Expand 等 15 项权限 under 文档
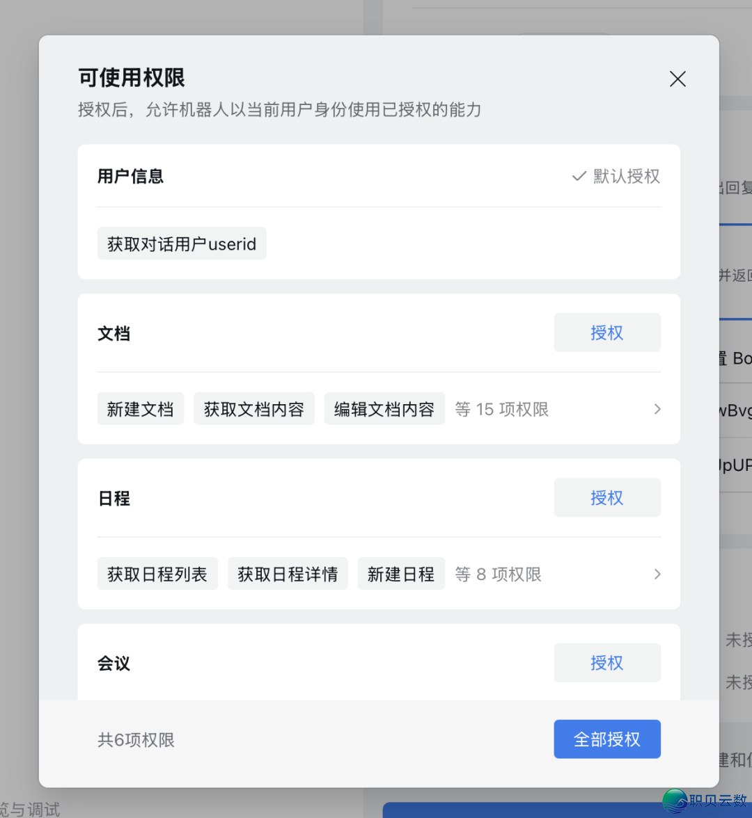The image size is (752, 818). pos(501,409)
